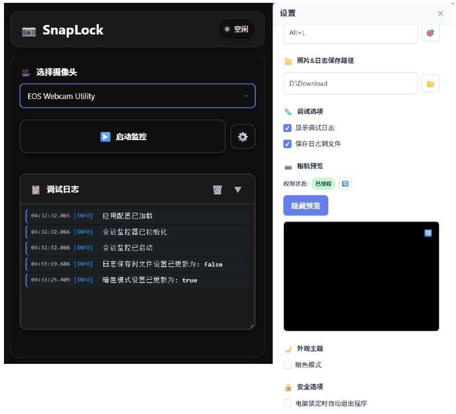The height and width of the screenshot is (414, 456).
Task: Clear debug logs using the trash icon
Action: click(x=217, y=190)
